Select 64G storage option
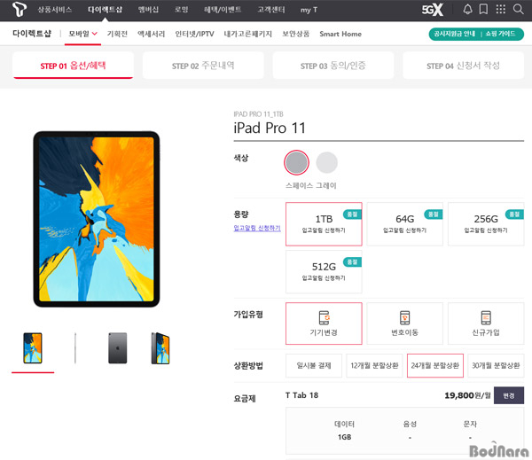 point(405,224)
